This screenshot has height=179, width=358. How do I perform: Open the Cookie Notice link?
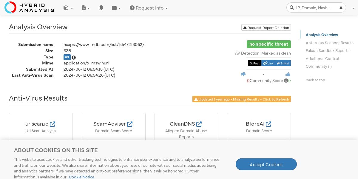(81, 177)
